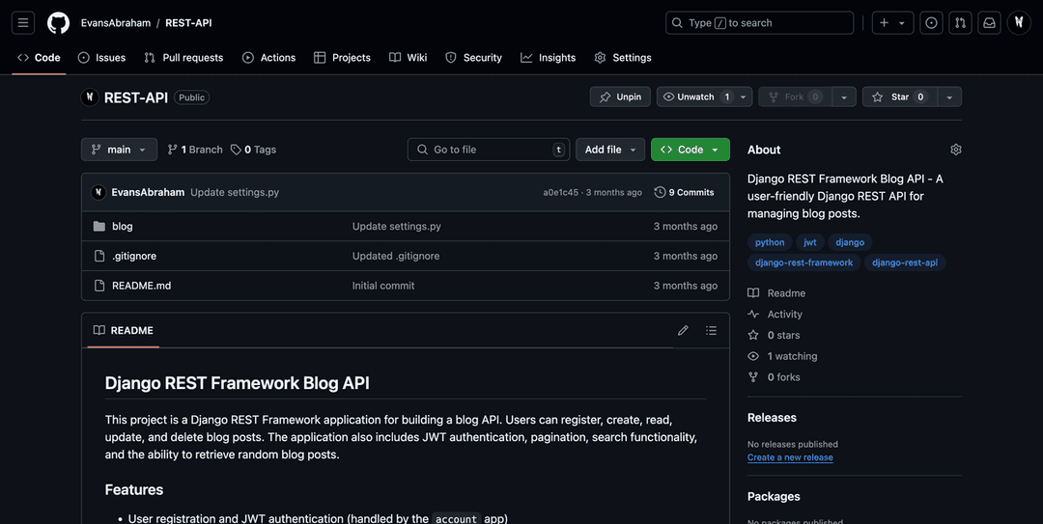Open the create new plus dropdown
Screen dimensions: 1043x524
coord(892,22)
